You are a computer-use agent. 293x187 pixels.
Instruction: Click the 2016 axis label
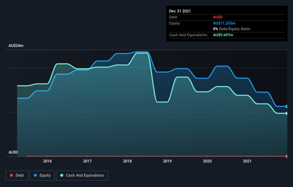47,161
